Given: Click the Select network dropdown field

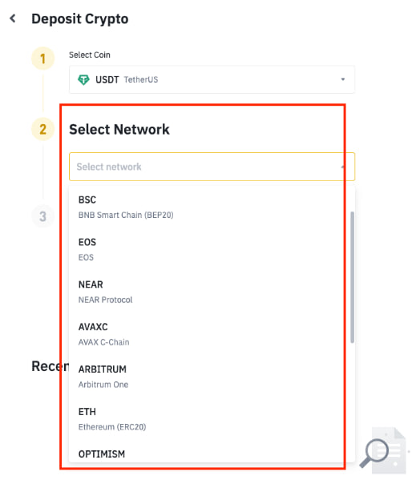Looking at the screenshot, I should 212,167.
